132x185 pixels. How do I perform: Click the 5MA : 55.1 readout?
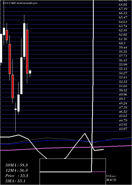[15, 181]
